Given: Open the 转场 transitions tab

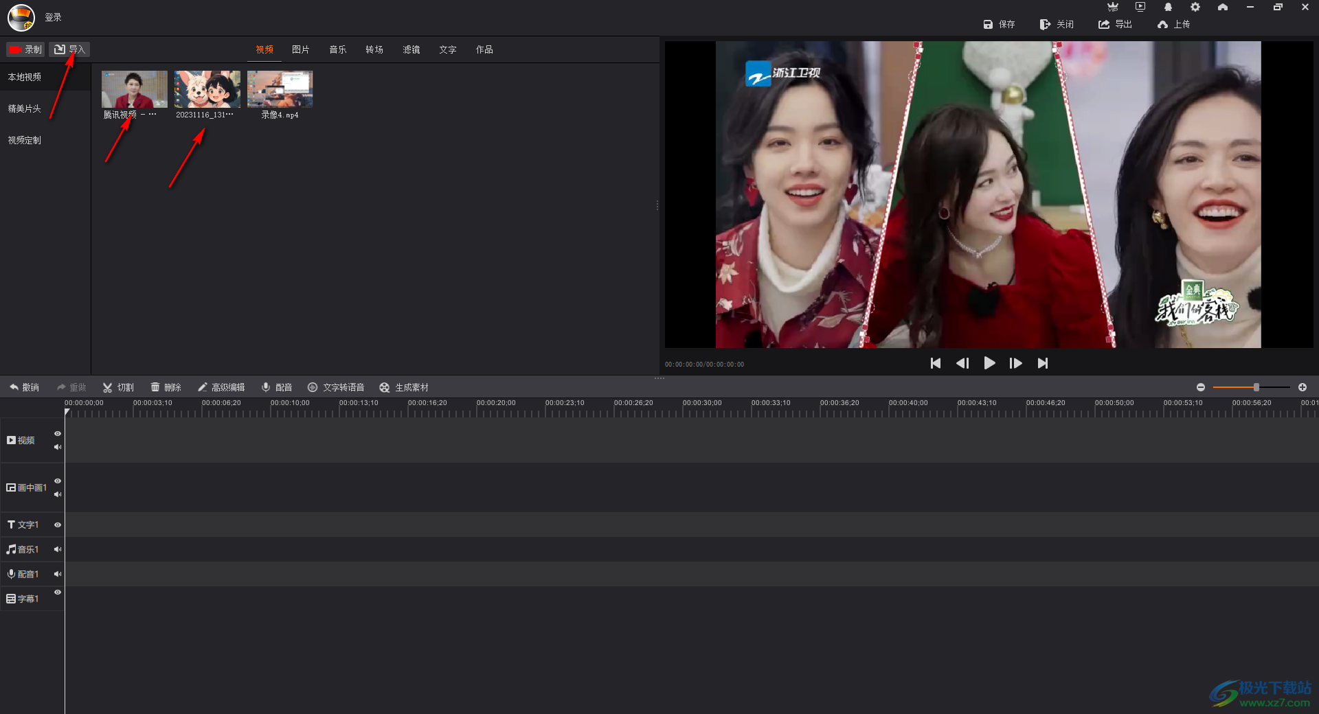Looking at the screenshot, I should (x=374, y=49).
